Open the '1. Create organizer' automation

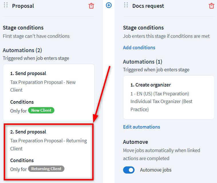point(151,85)
